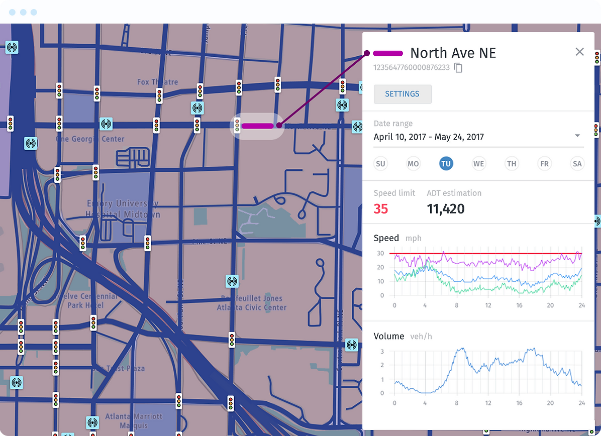Image resolution: width=601 pixels, height=436 pixels.
Task: Enable the Friday (FR) day filter
Action: coord(544,163)
